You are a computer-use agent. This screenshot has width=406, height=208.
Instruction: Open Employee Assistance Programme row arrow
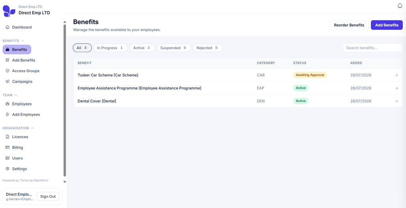point(397,88)
